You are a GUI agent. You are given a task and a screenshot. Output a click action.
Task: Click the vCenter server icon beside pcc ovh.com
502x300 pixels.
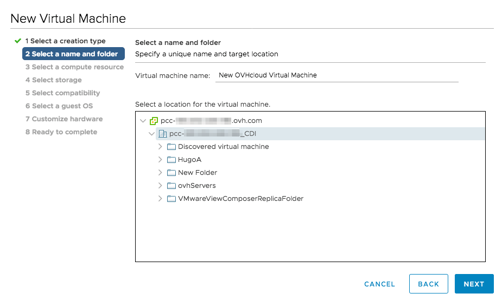point(154,121)
